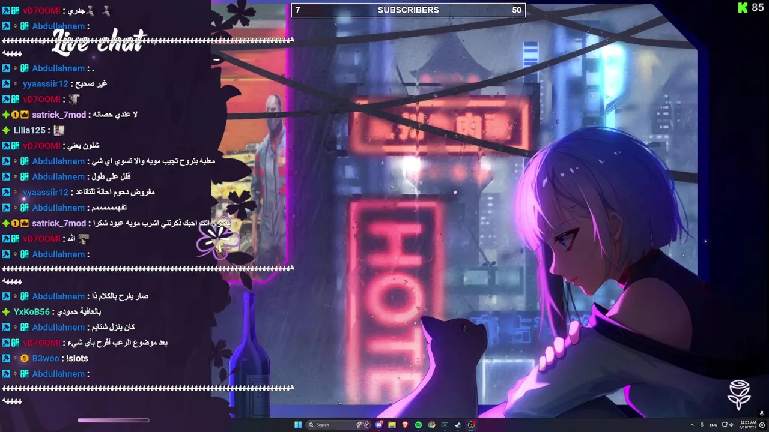Click the username B3woo in chat
This screenshot has width=769, height=432.
(x=46, y=359)
